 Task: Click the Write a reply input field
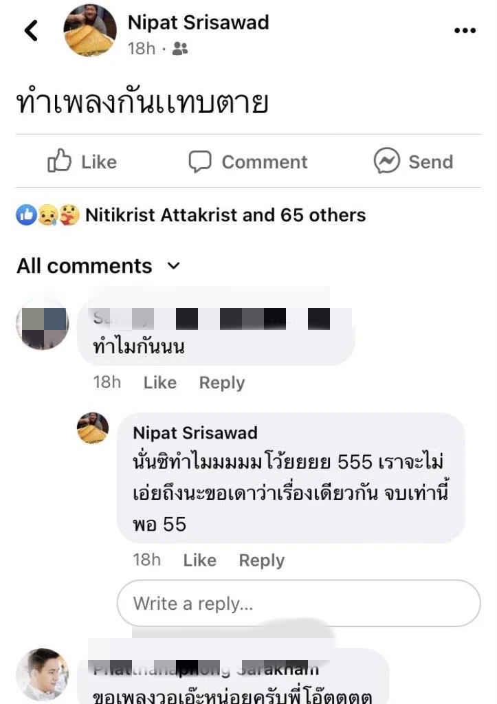(x=298, y=604)
